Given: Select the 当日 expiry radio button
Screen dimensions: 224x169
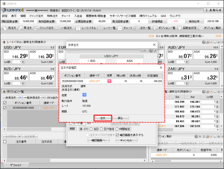Looking at the screenshot, I should [91, 129].
